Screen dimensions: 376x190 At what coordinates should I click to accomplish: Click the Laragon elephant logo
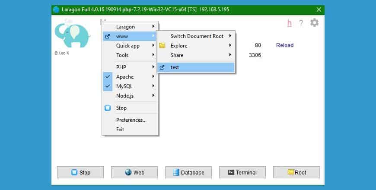(x=72, y=34)
